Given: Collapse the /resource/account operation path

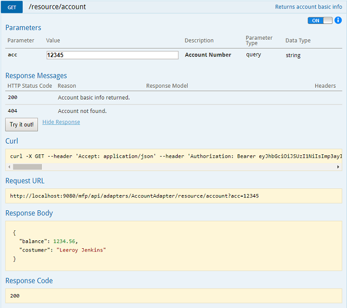Looking at the screenshot, I should point(57,7).
